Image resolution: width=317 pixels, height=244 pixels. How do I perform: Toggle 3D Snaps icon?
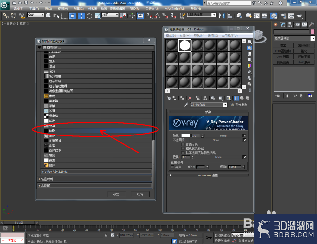pos(150,16)
